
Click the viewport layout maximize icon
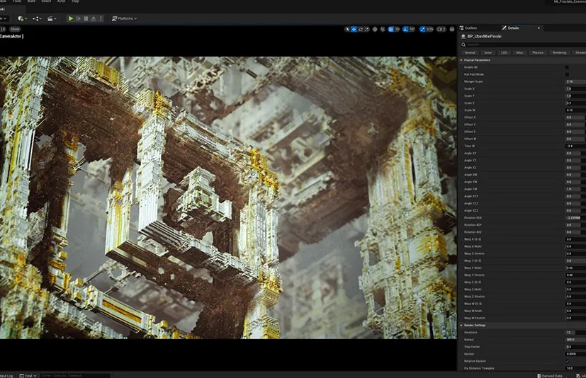(x=452, y=29)
